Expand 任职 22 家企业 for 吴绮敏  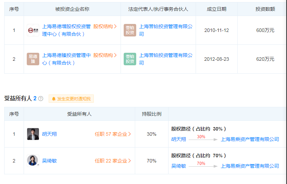pos(113,161)
